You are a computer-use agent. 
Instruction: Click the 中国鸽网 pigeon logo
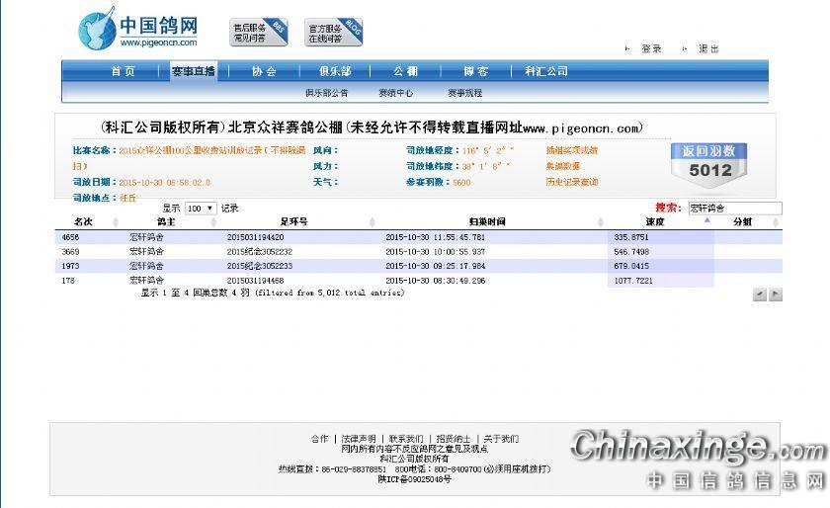138,29
